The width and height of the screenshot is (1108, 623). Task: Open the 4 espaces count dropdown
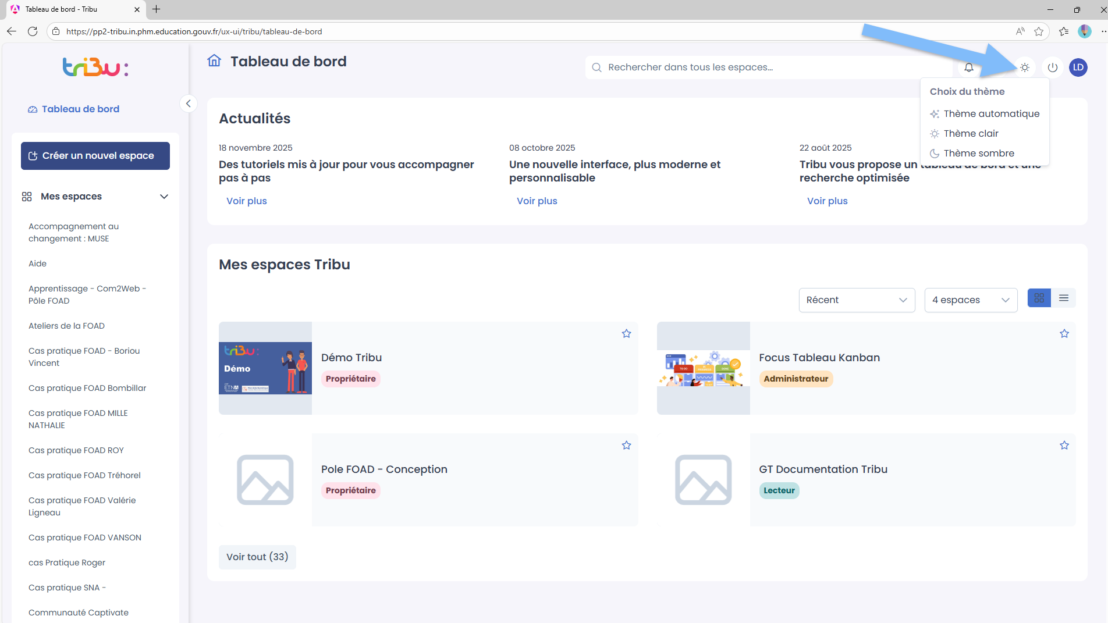971,300
